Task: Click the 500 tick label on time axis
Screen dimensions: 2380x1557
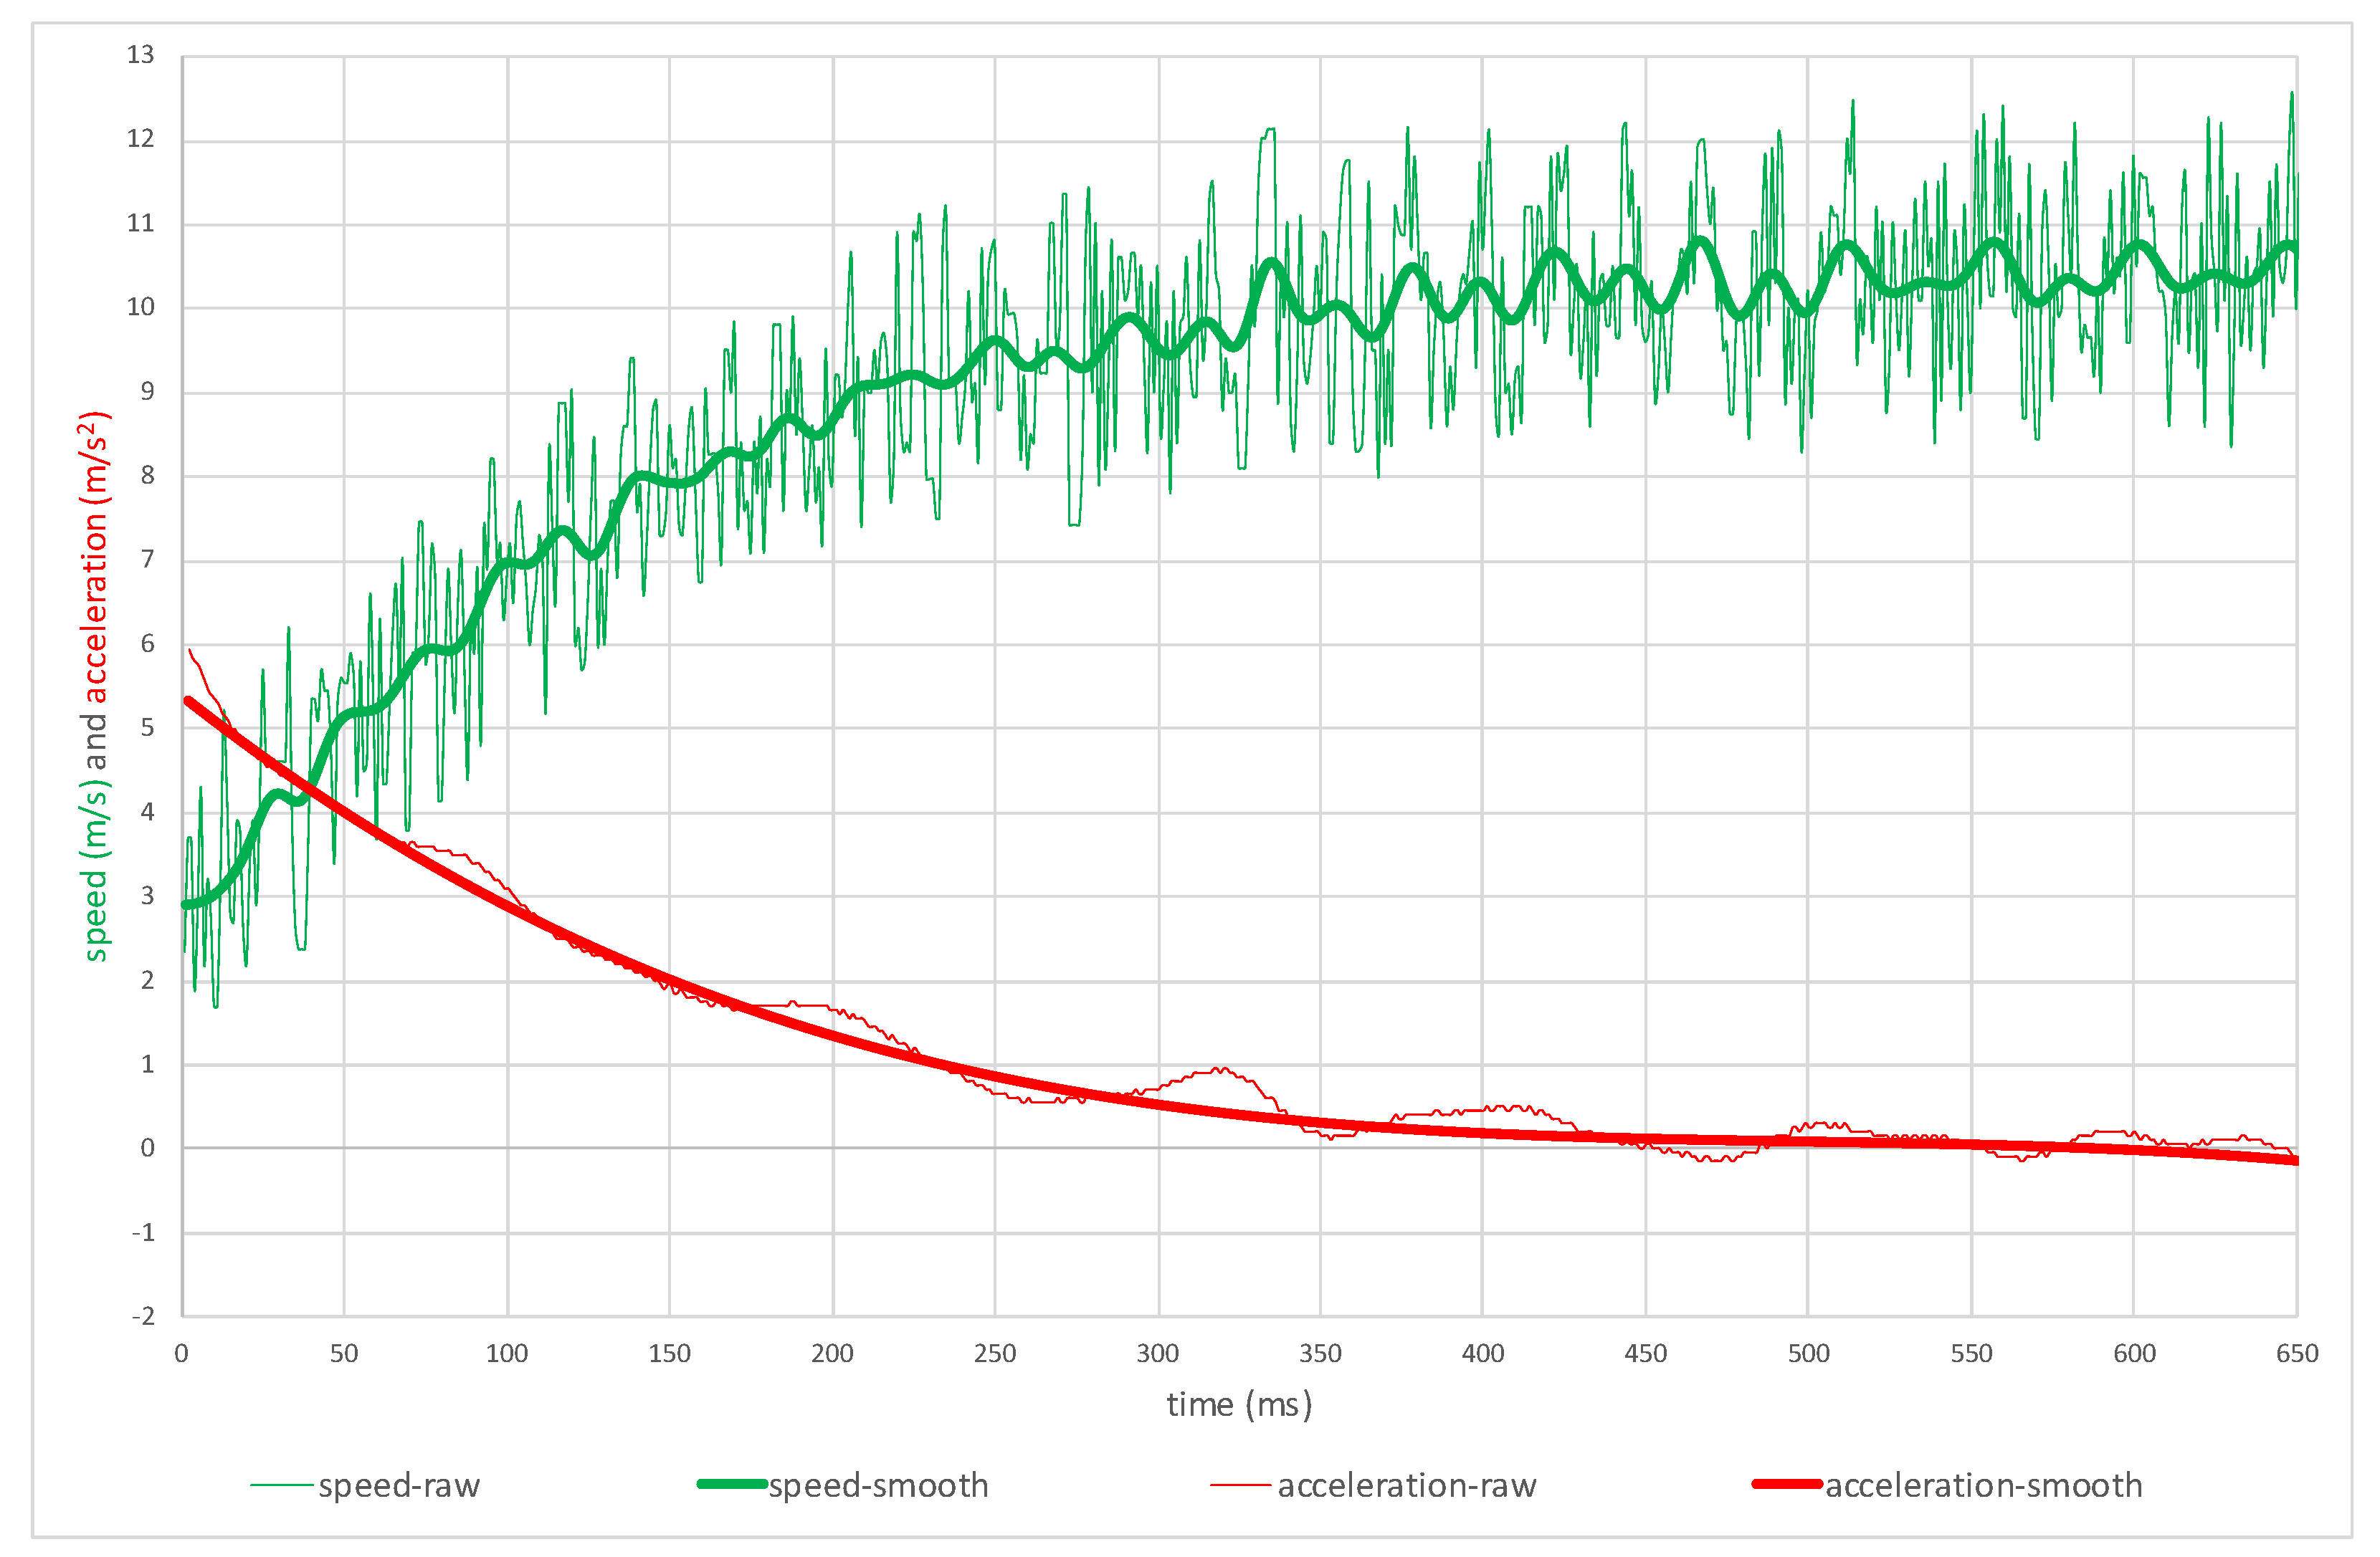Action: (x=1808, y=1354)
